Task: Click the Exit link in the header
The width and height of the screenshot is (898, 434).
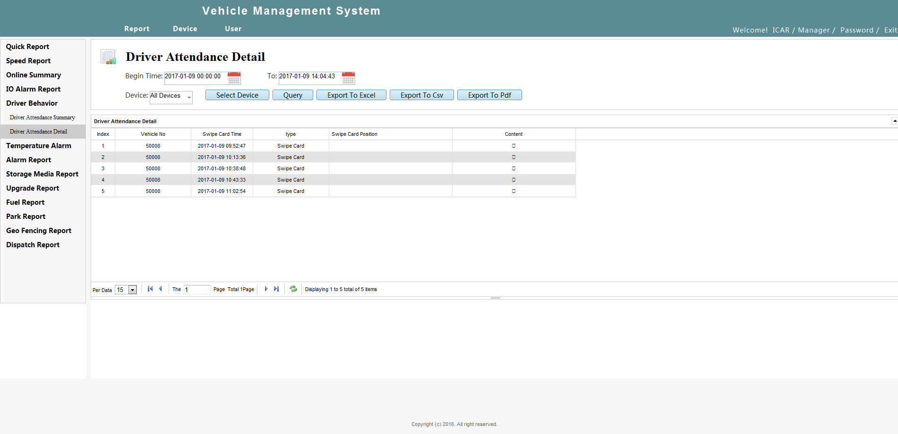Action: pos(890,30)
